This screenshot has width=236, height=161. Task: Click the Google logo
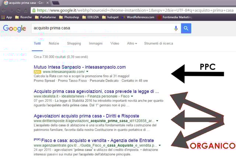[14, 28]
